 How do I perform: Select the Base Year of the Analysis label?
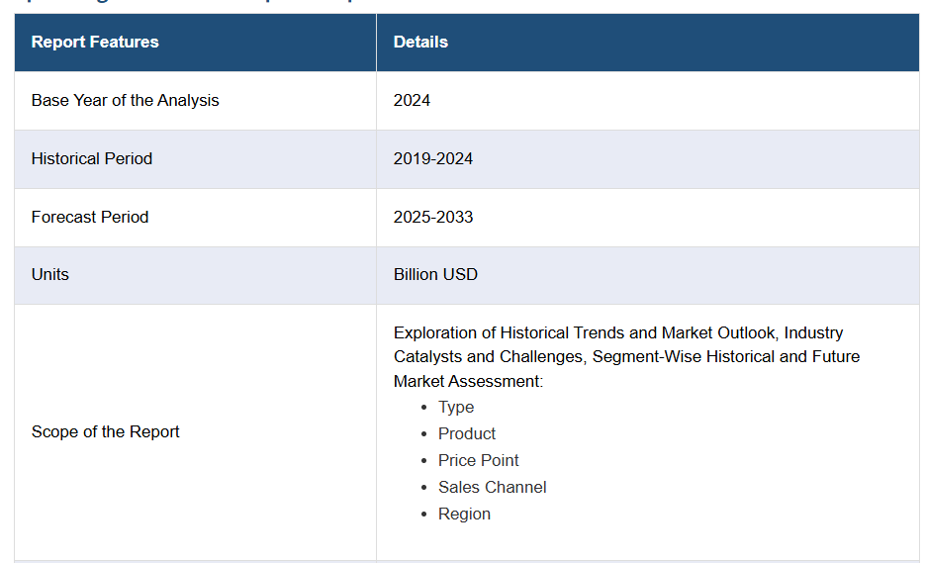125,100
